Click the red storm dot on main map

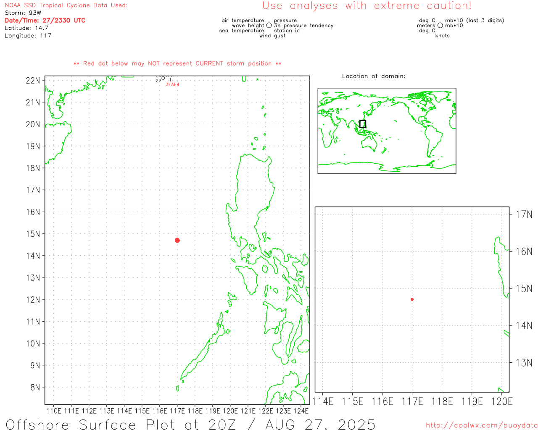pos(177,240)
